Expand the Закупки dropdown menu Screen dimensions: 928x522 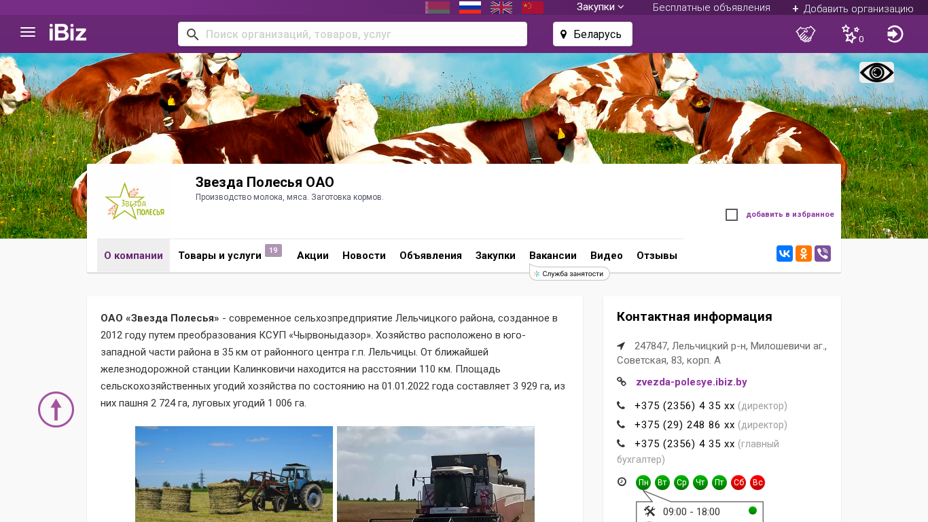point(601,7)
